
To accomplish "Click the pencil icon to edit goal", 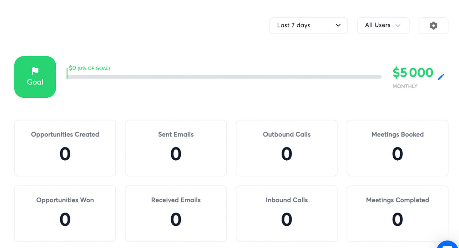I will (x=441, y=77).
